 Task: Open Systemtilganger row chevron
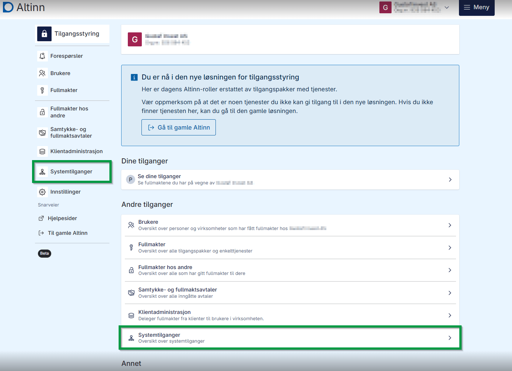[x=450, y=338]
